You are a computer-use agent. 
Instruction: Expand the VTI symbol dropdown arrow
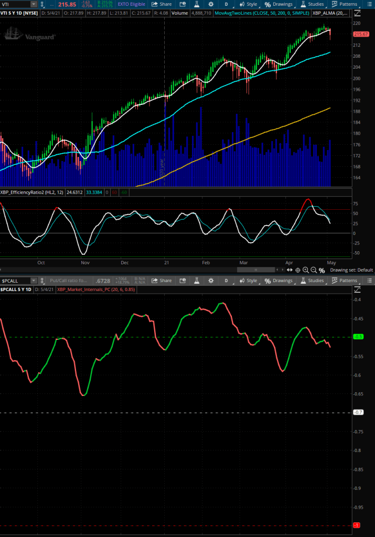pyautogui.click(x=34, y=4)
